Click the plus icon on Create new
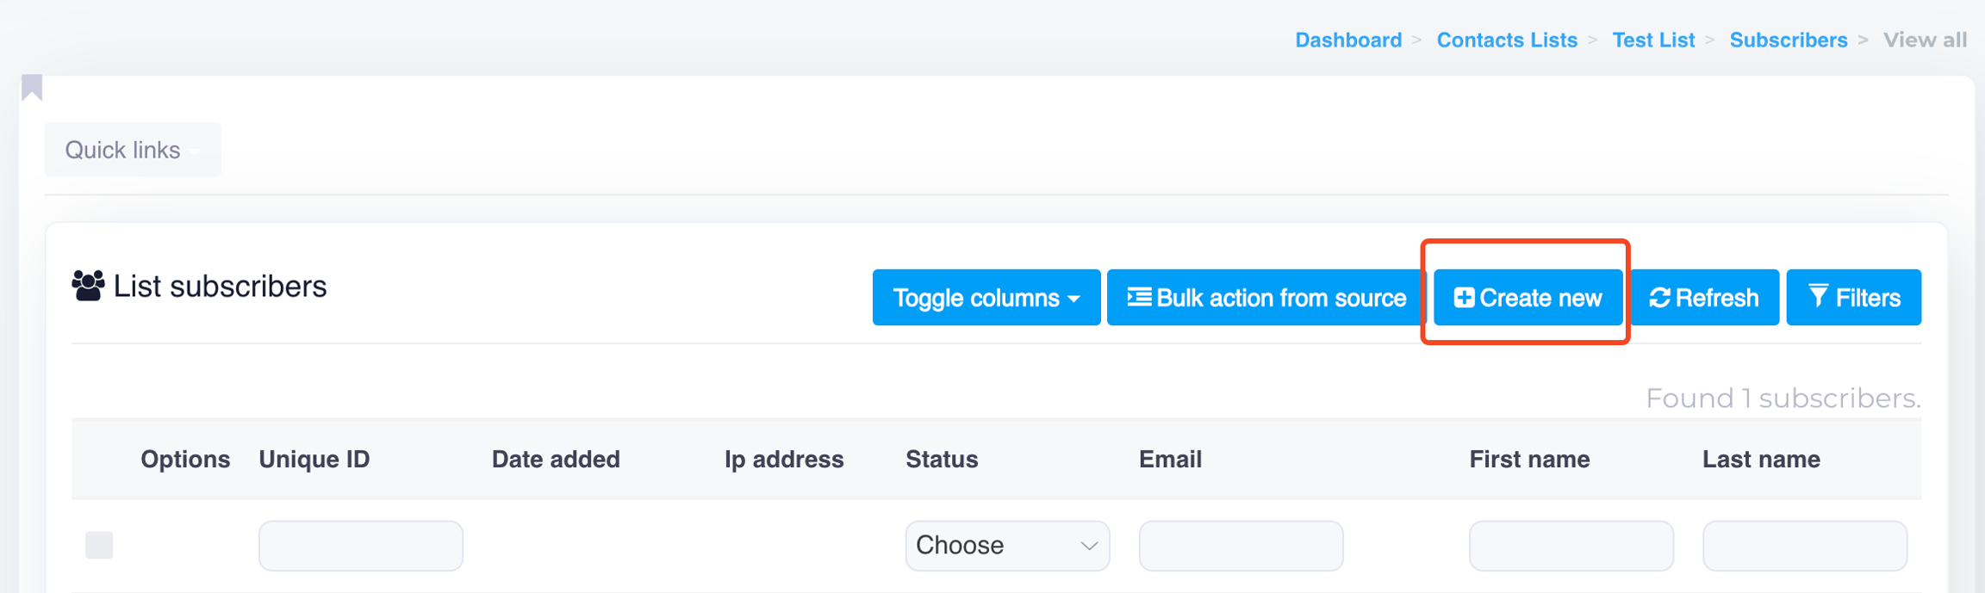 [x=1464, y=298]
